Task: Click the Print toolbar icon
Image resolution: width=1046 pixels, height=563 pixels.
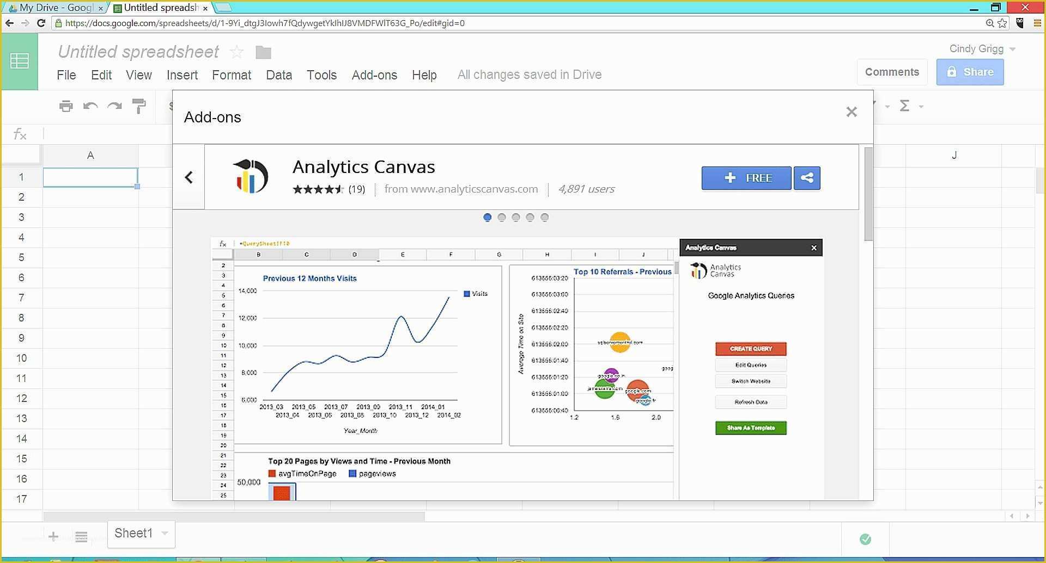Action: pos(66,106)
